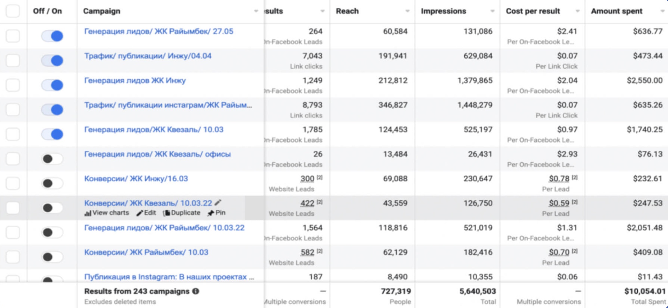
Task: Check the box for Генерация лидов/ЖК Квезаль/ 10.03
Action: 13,134
